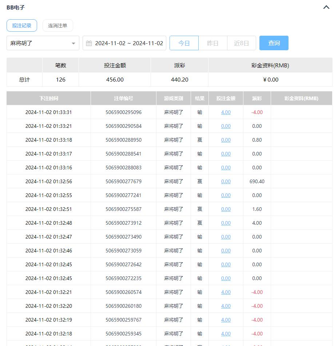This screenshot has width=334, height=346.
Task: Collapse the BB电子 panel chevron
Action: pyautogui.click(x=326, y=7)
